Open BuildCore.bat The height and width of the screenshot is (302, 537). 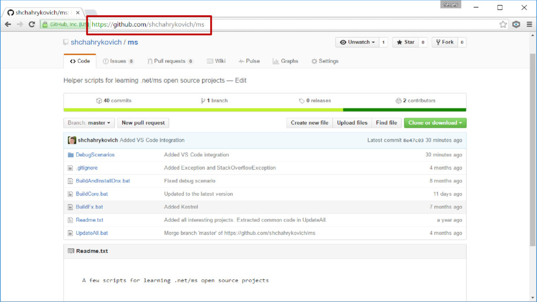click(92, 194)
